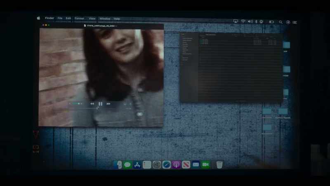Open Finder from the Dock

coord(118,165)
